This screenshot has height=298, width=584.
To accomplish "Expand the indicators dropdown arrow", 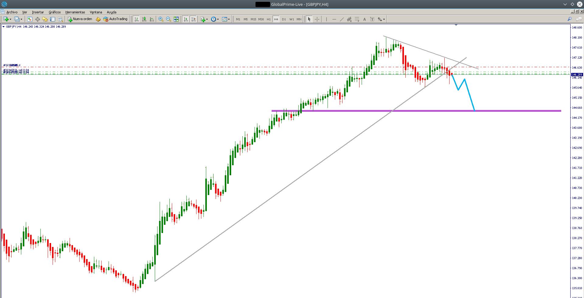I will click(207, 19).
